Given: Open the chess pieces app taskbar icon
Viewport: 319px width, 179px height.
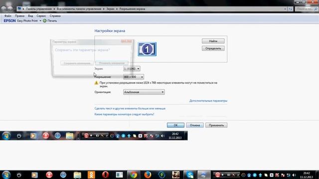Looking at the screenshot, I should pyautogui.click(x=176, y=175).
